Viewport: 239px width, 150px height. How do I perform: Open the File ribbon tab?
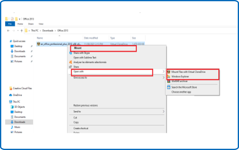[10, 24]
